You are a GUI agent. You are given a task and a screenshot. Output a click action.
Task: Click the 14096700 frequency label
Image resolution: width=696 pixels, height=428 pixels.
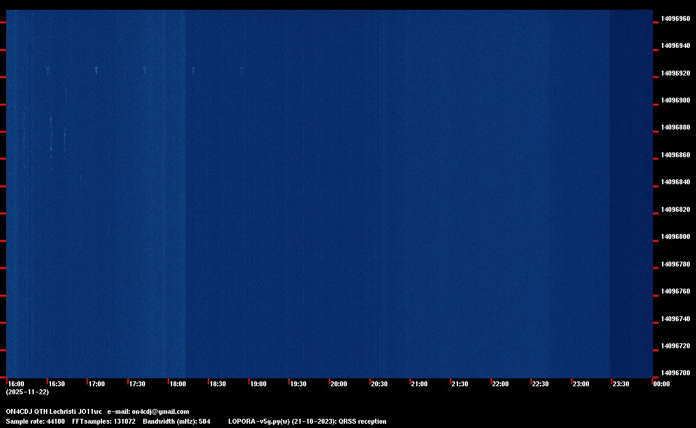click(x=675, y=373)
